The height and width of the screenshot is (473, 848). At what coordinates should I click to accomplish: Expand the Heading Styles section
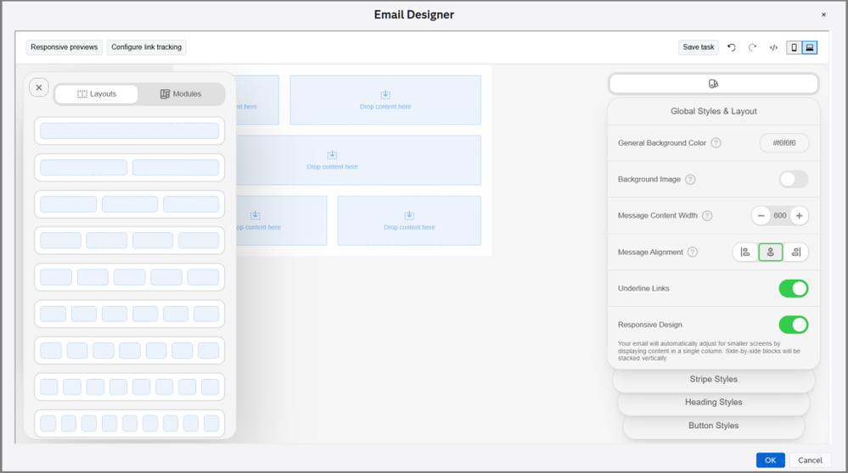(713, 403)
